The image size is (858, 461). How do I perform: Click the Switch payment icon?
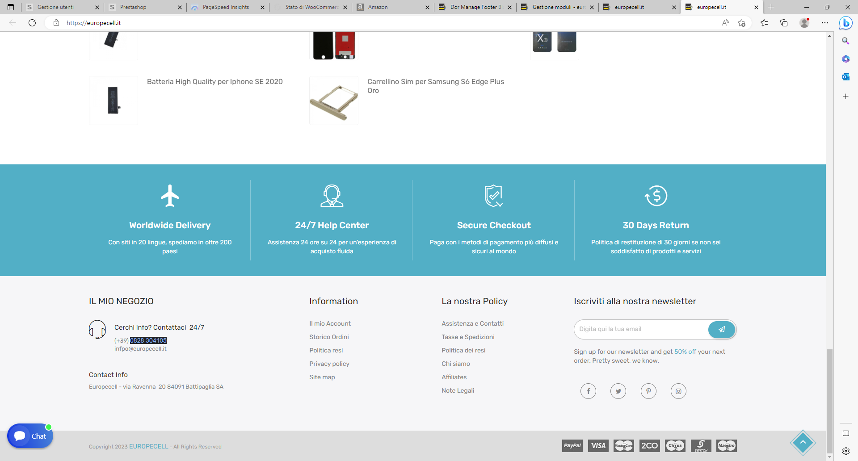pos(701,445)
